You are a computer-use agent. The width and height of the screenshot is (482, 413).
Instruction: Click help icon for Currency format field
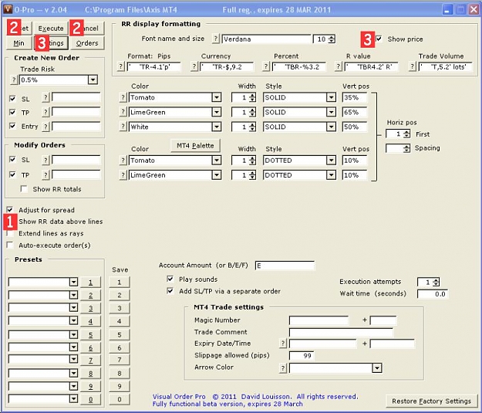[194, 67]
